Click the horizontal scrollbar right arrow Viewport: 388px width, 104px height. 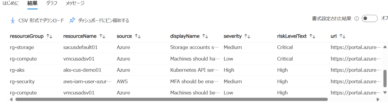coord(378,99)
